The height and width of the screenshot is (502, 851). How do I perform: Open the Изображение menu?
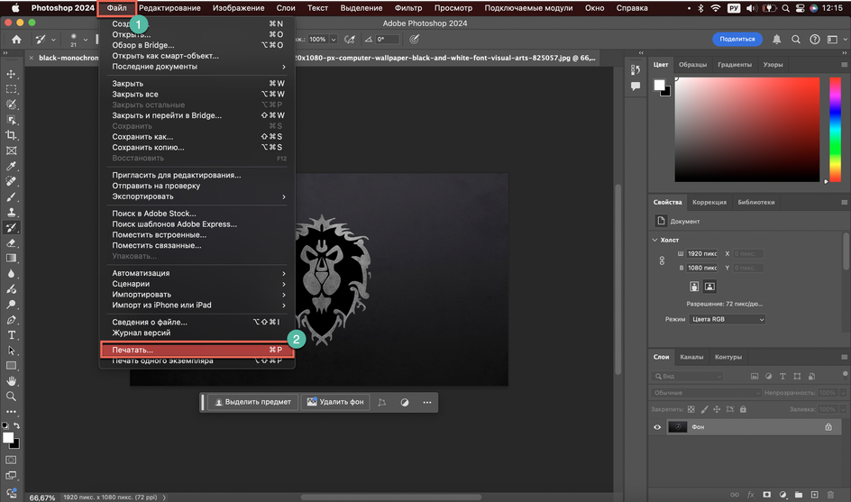238,8
